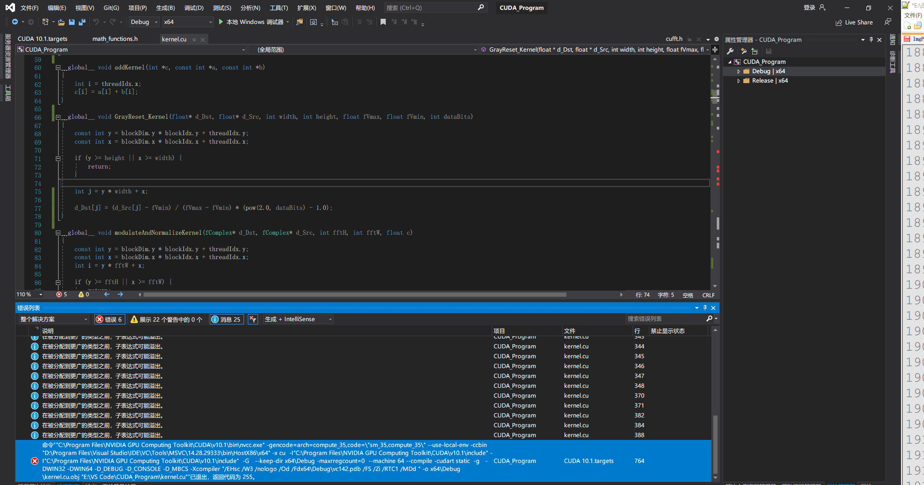924x485 pixels.
Task: Click the add existing property sheet icon
Action: coord(755,51)
